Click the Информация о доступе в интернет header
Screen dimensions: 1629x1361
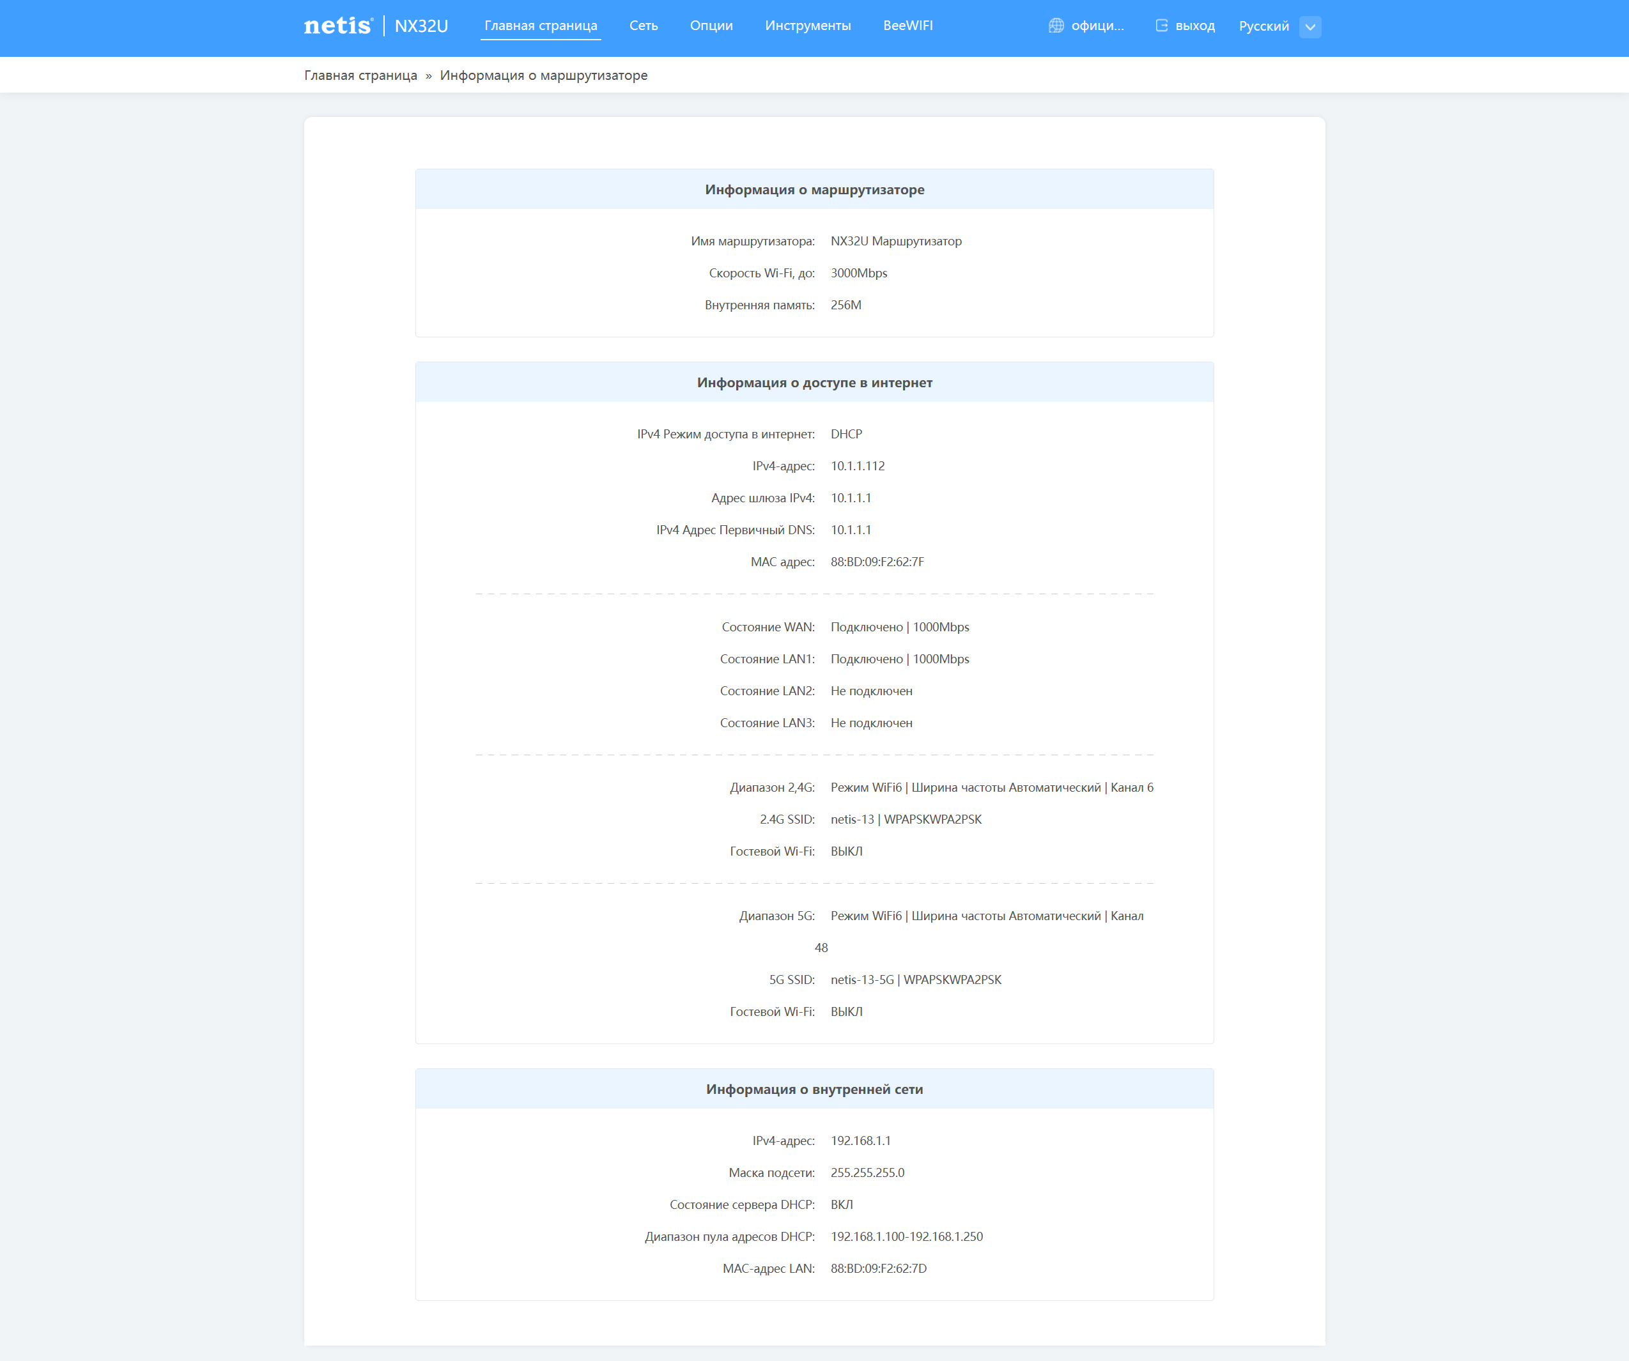pyautogui.click(x=814, y=383)
